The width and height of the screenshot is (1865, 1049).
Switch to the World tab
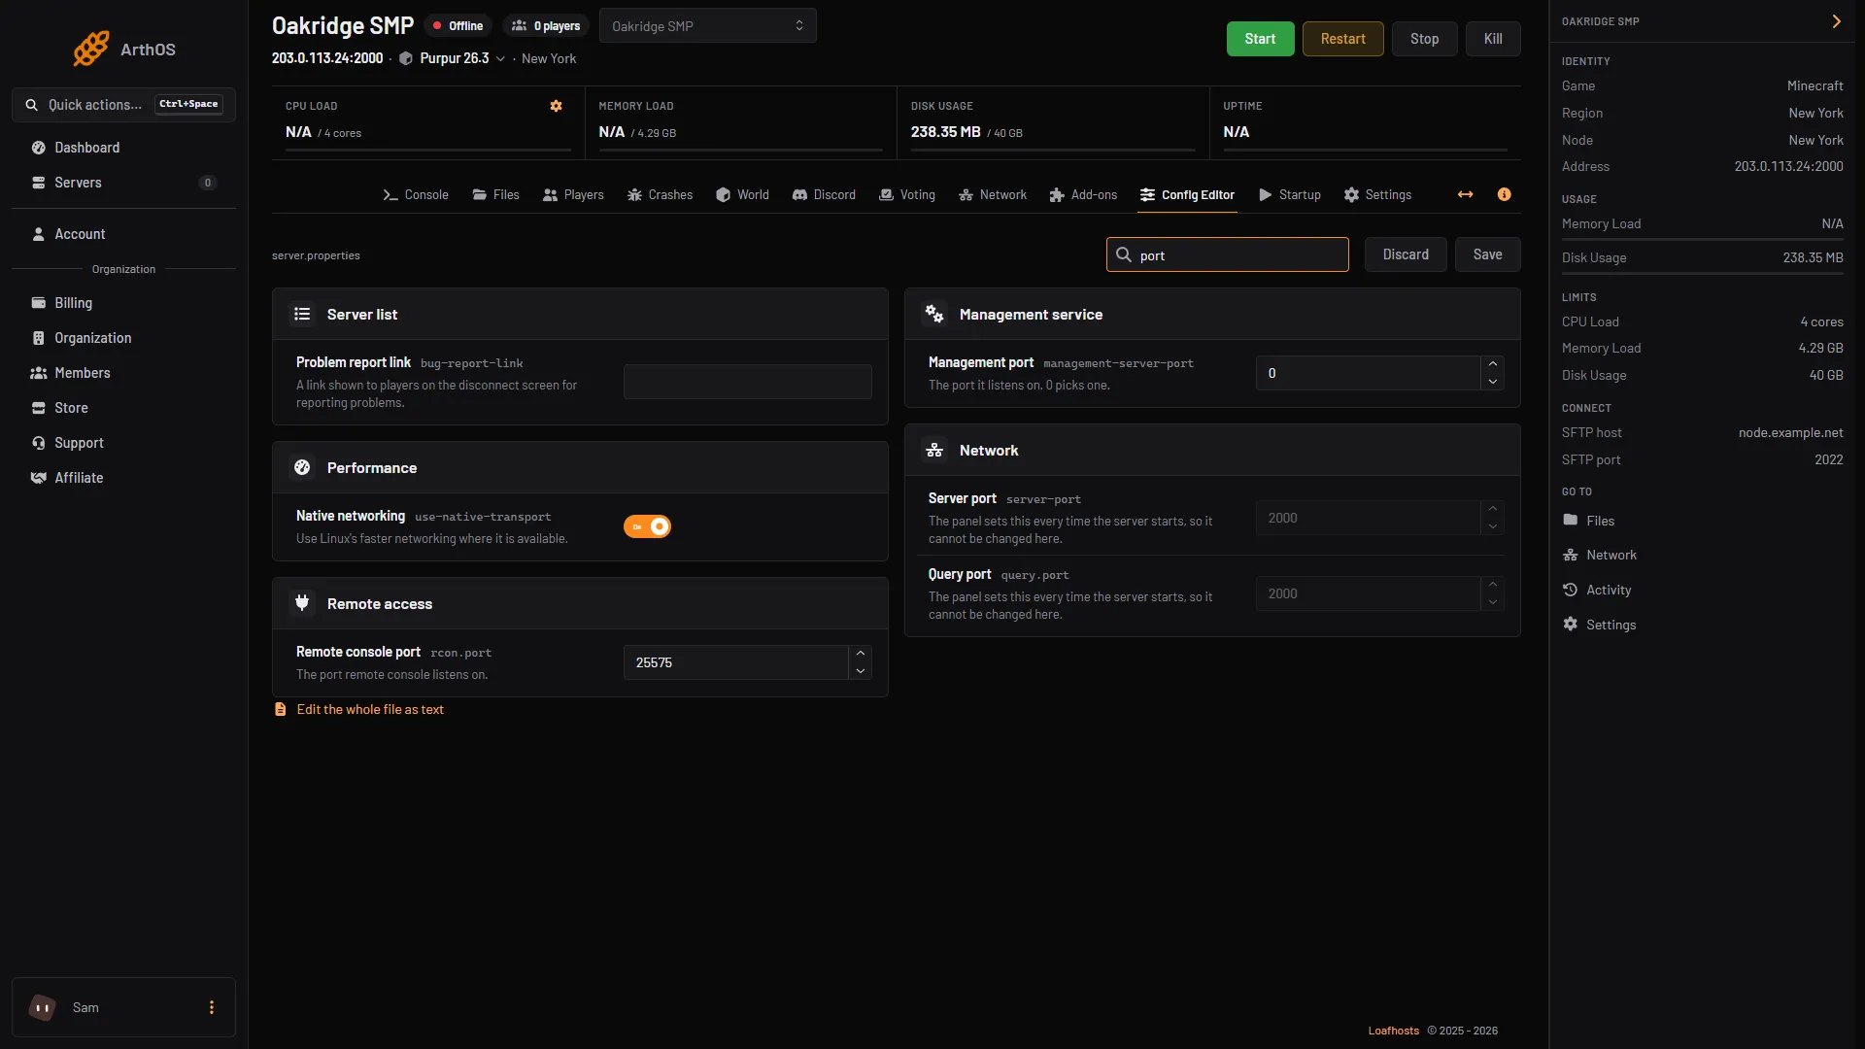[742, 194]
